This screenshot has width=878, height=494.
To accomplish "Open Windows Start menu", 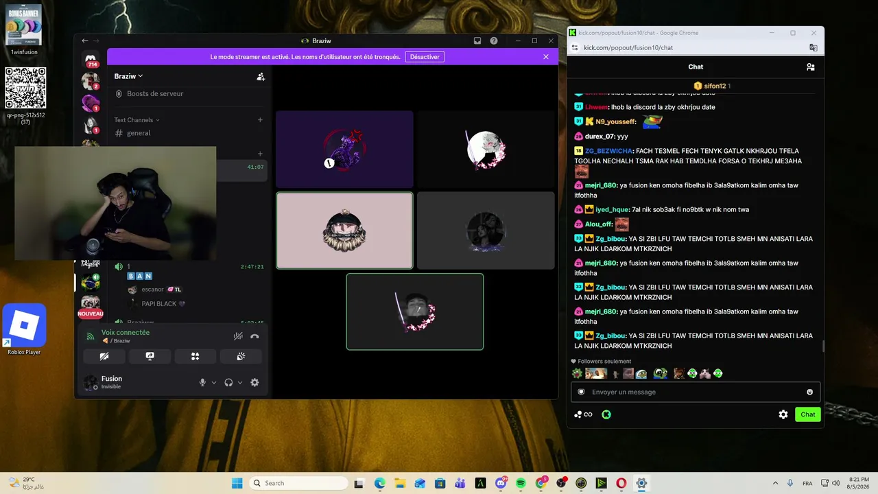I will pyautogui.click(x=237, y=483).
